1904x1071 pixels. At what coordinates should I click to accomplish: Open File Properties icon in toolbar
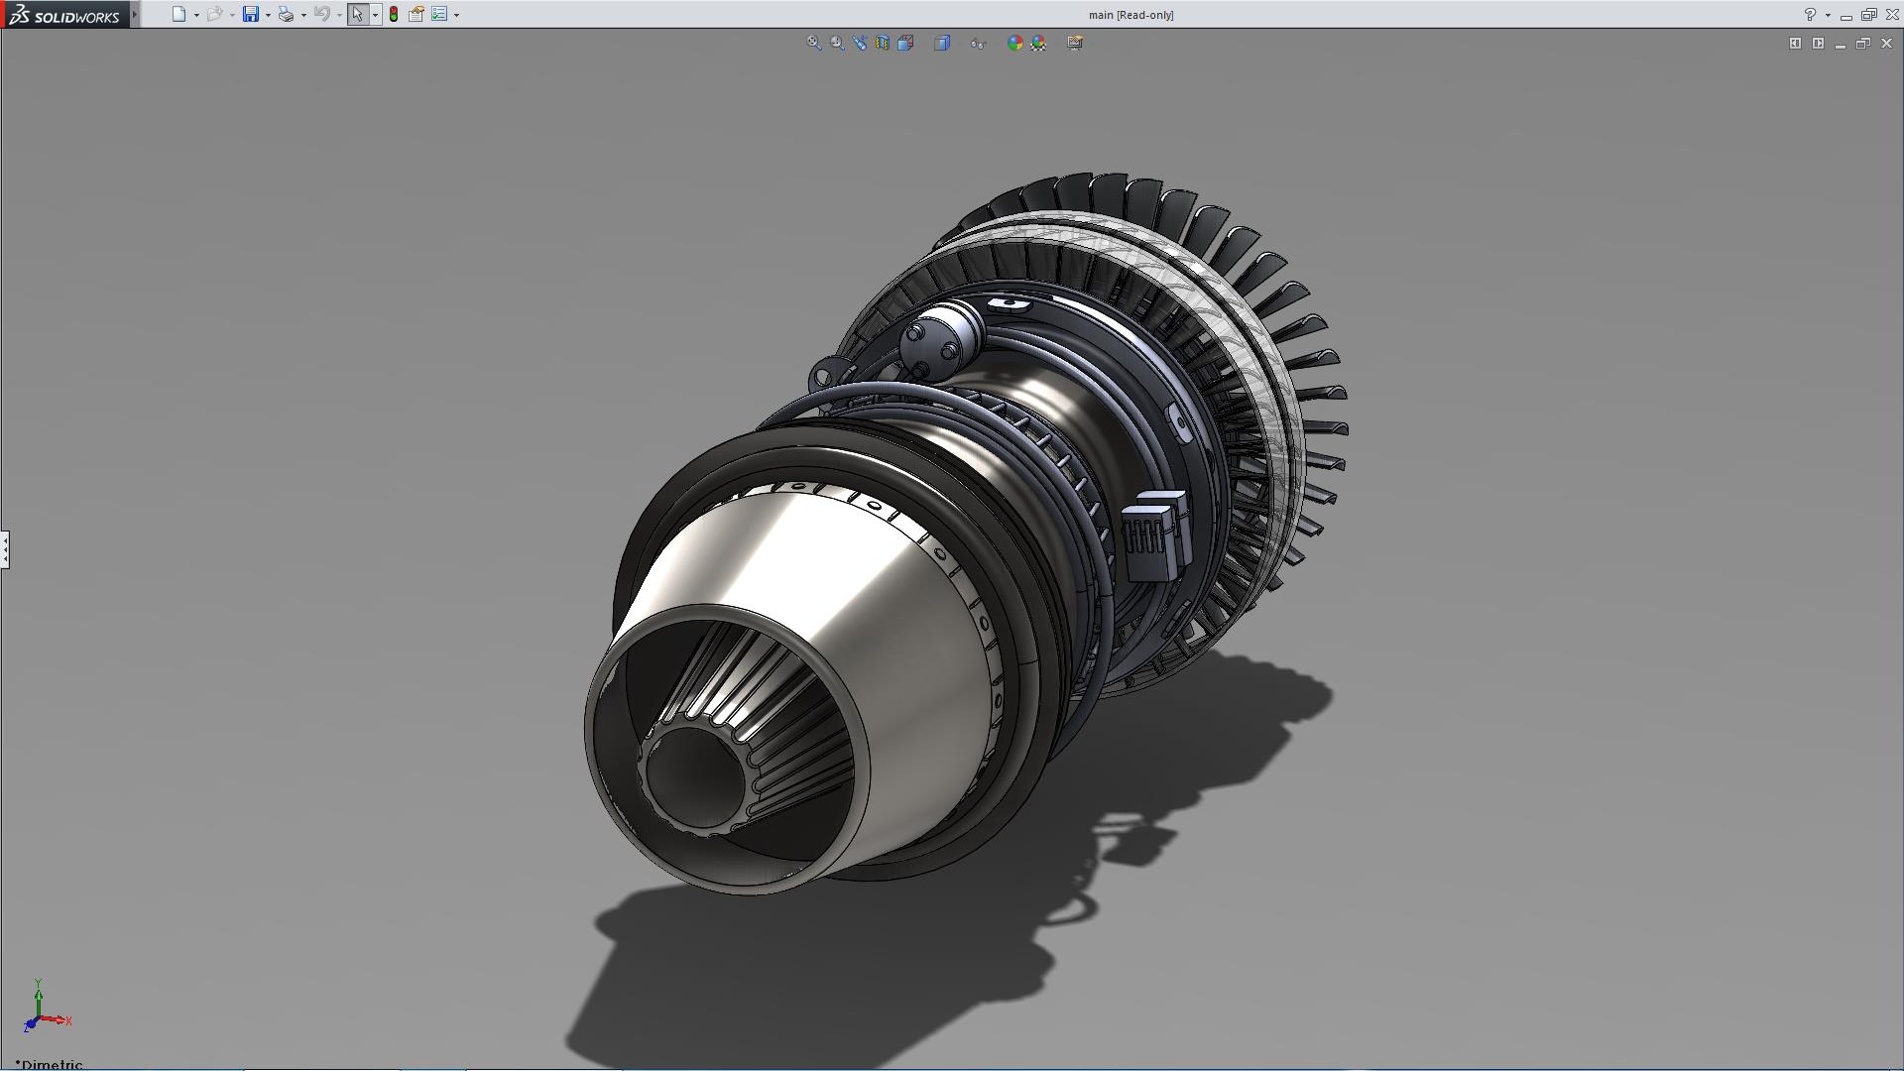click(416, 14)
